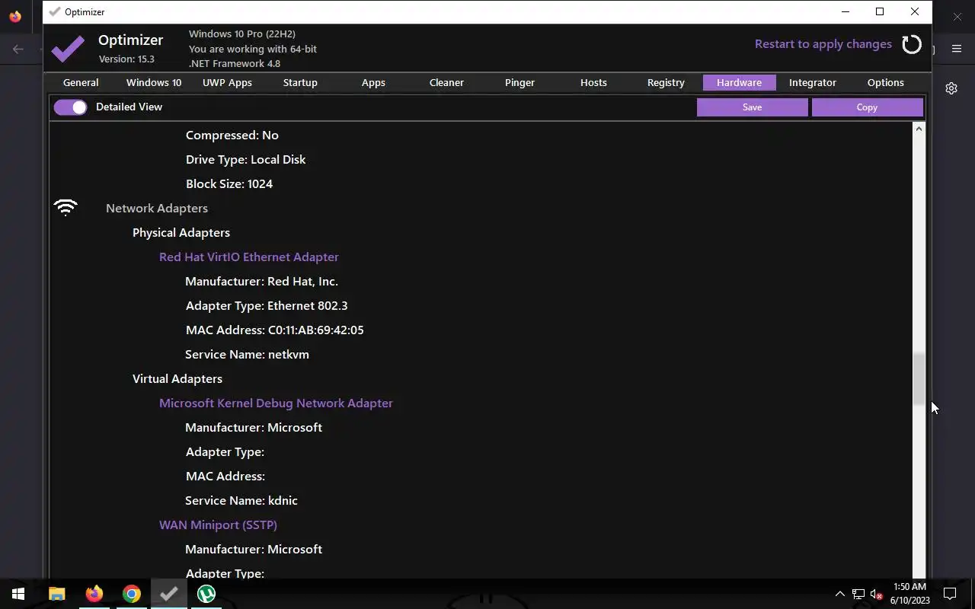This screenshot has height=609, width=975.
Task: Click the Copy button
Action: [867, 107]
